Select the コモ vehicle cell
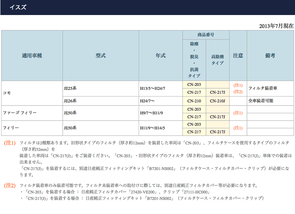295x214 pixels. pos(32,93)
